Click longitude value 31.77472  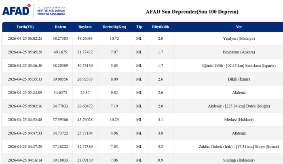(85, 52)
